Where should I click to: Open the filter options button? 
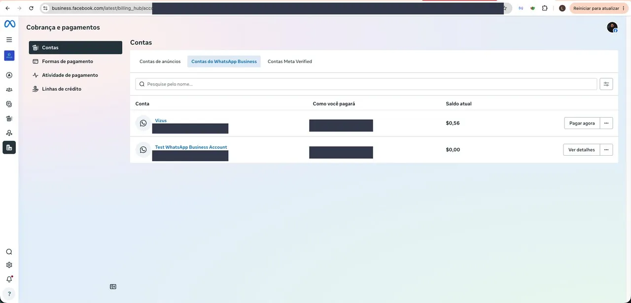(606, 84)
